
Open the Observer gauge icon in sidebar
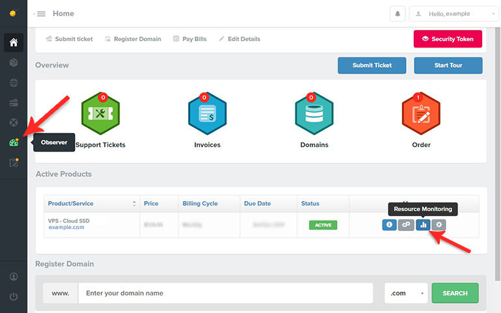coord(14,143)
